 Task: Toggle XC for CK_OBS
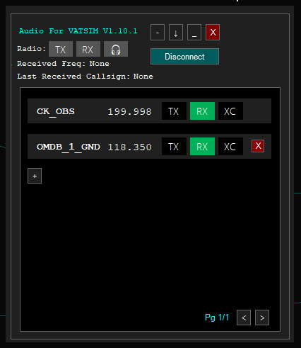click(x=230, y=111)
